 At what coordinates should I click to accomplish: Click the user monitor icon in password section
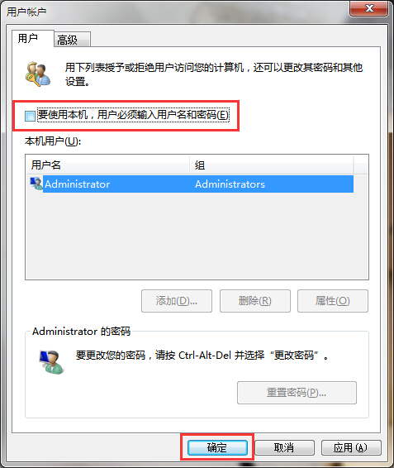coord(51,361)
